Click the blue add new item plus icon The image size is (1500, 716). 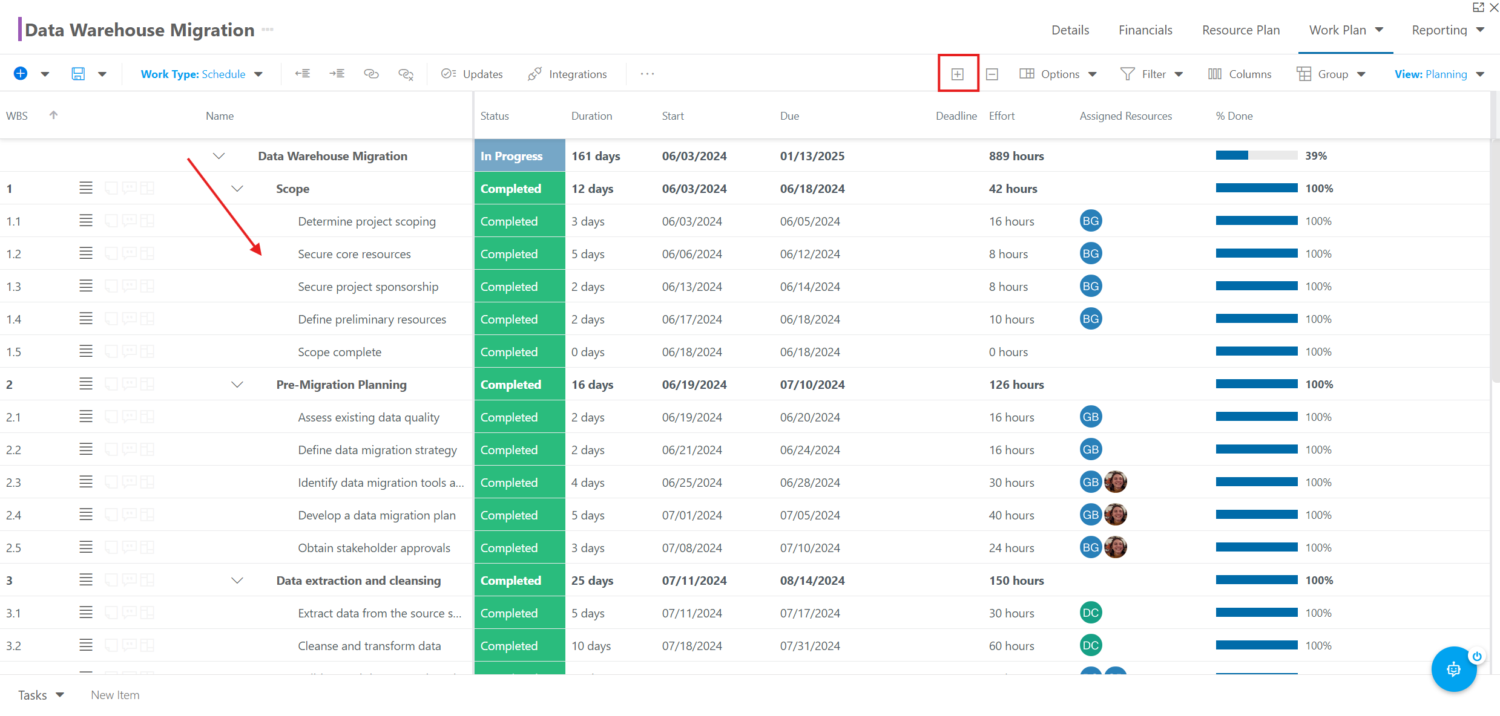[21, 74]
